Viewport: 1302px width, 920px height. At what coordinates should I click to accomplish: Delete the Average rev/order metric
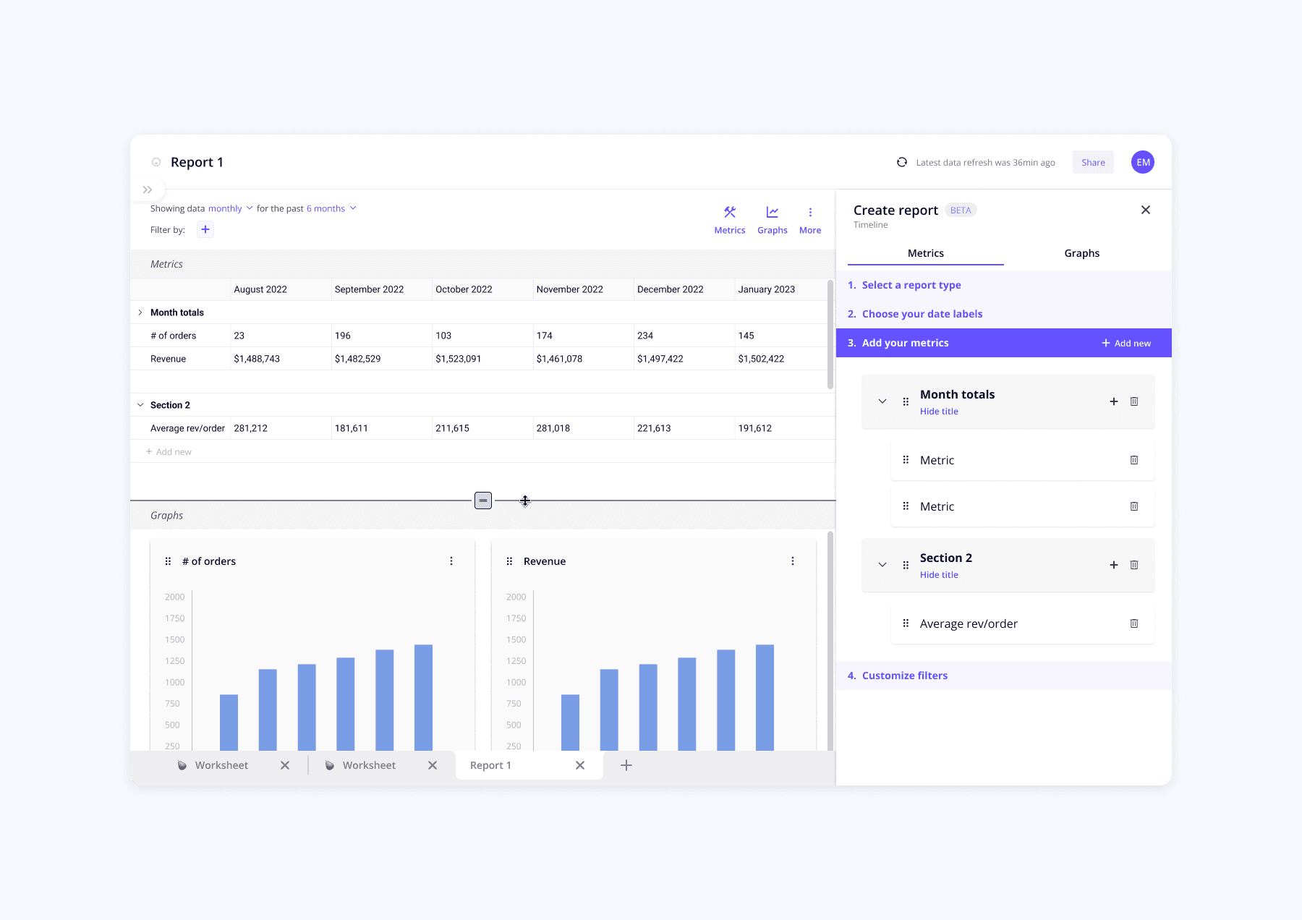[x=1134, y=623]
